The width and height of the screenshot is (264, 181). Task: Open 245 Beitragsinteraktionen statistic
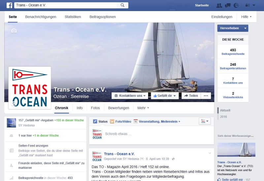click(x=233, y=66)
